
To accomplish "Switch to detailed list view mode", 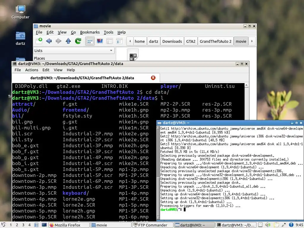I will [x=119, y=41].
